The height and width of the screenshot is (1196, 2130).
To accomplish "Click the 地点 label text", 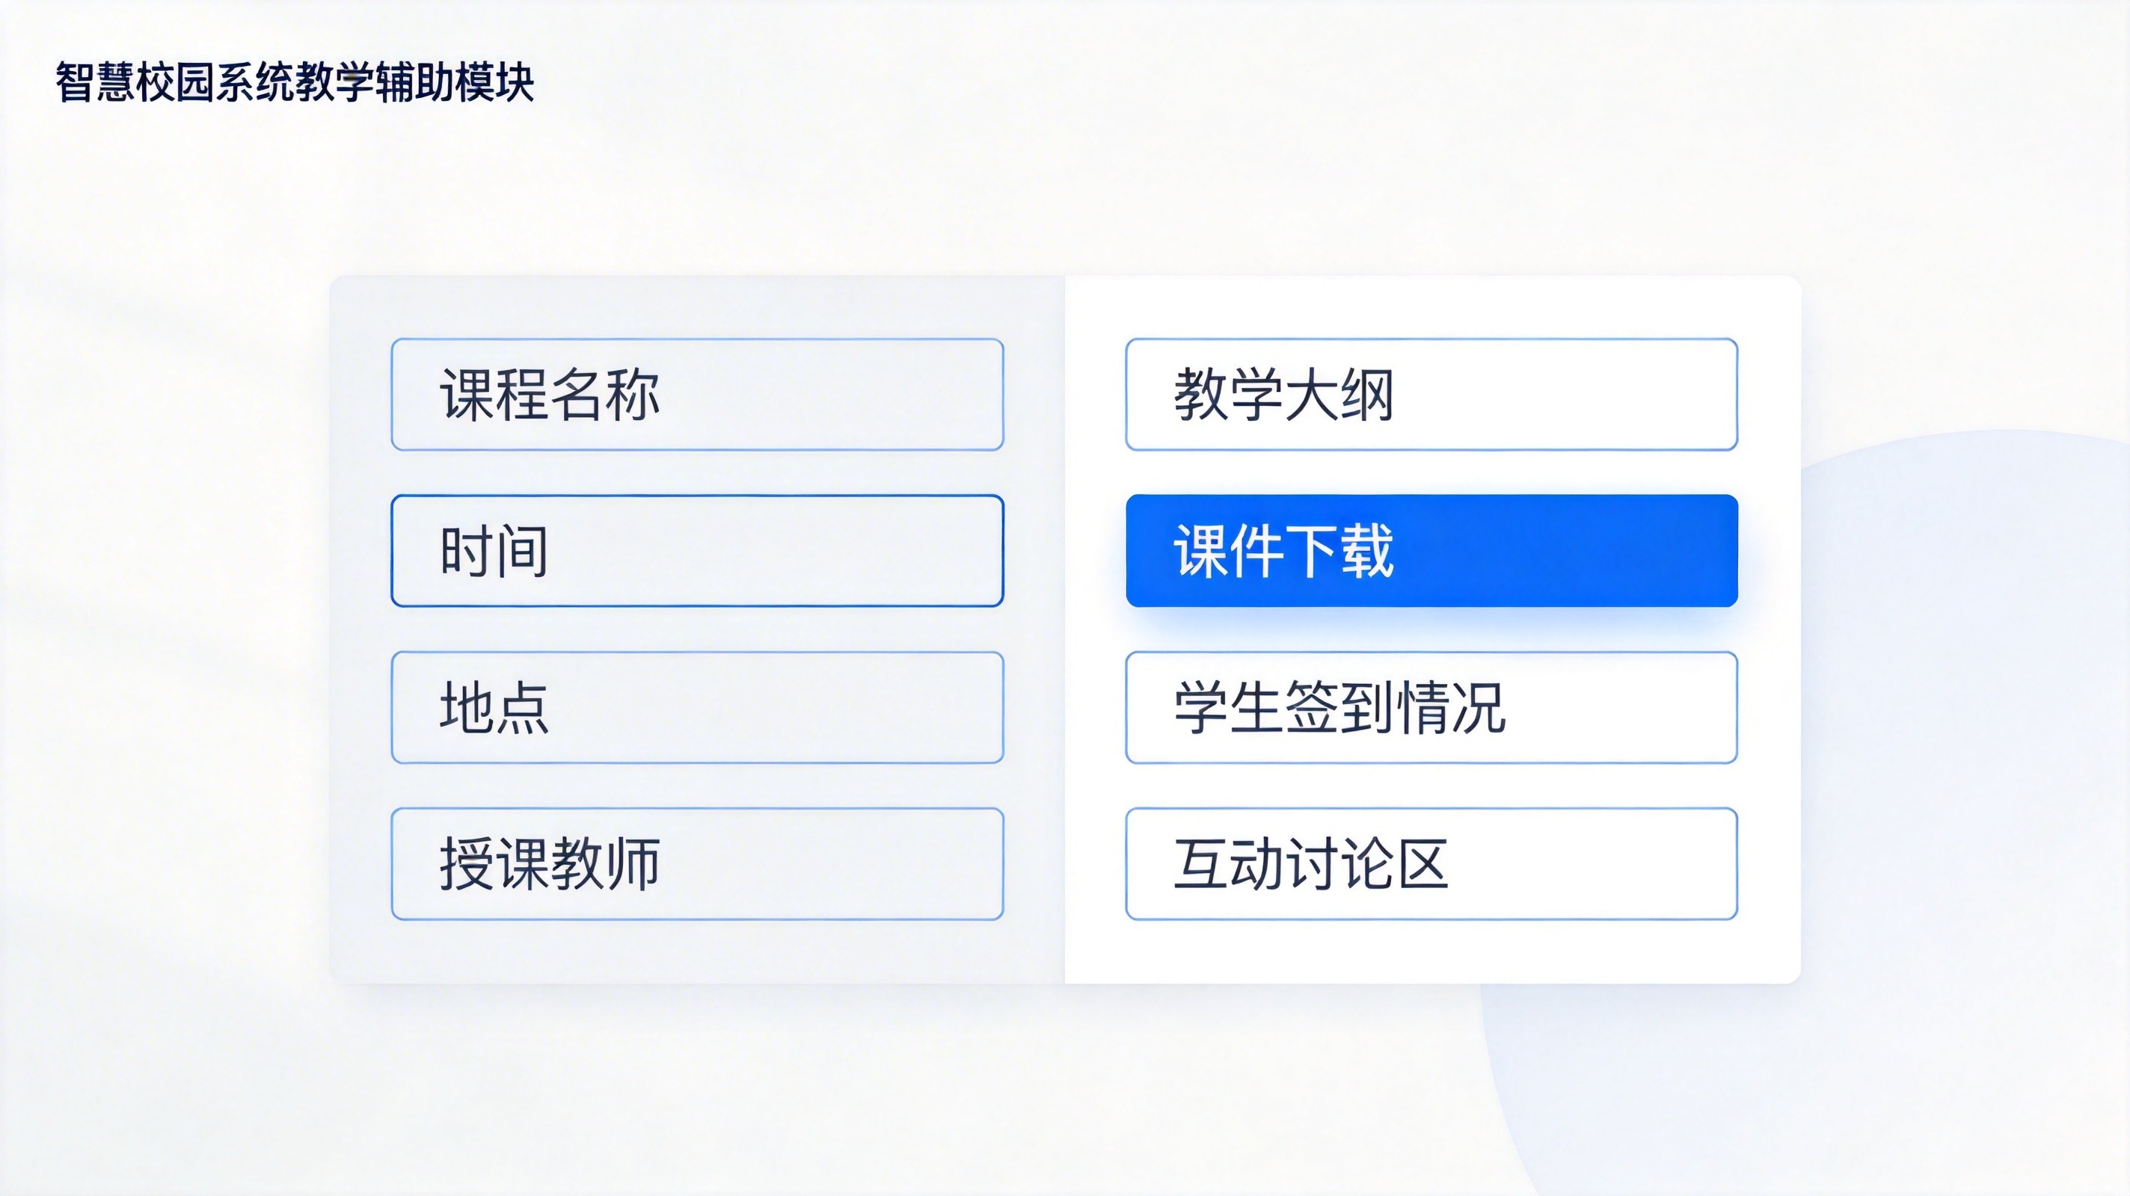I will click(494, 712).
